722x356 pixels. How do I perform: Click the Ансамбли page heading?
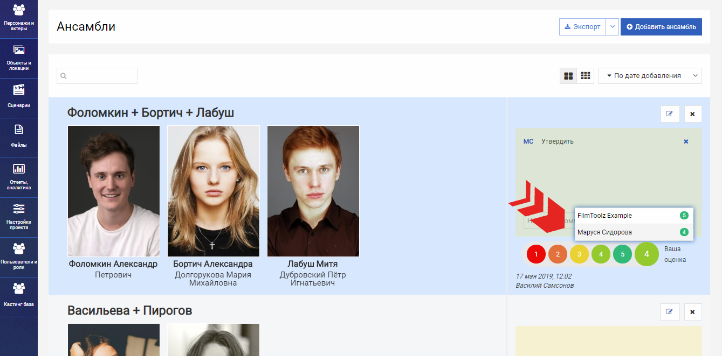point(86,26)
